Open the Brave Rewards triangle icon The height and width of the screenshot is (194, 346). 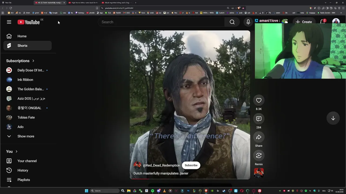[243, 8]
